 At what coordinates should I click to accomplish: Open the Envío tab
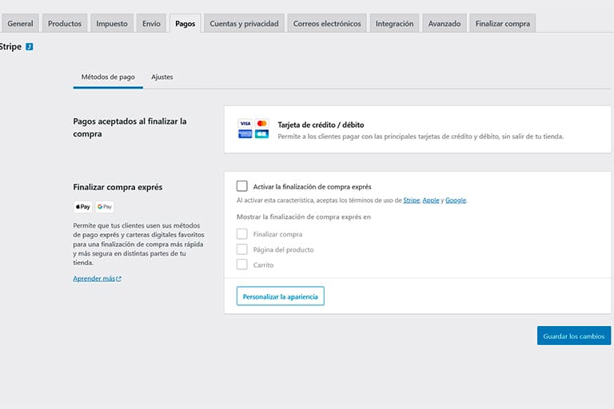click(x=151, y=23)
